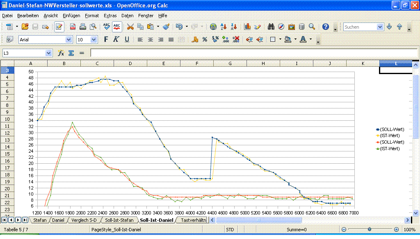Open the Font Color dropdown arrow

311,40
